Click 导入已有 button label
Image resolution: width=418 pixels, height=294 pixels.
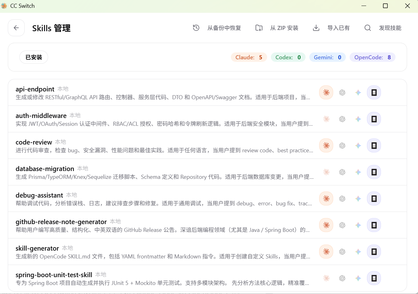(x=338, y=28)
